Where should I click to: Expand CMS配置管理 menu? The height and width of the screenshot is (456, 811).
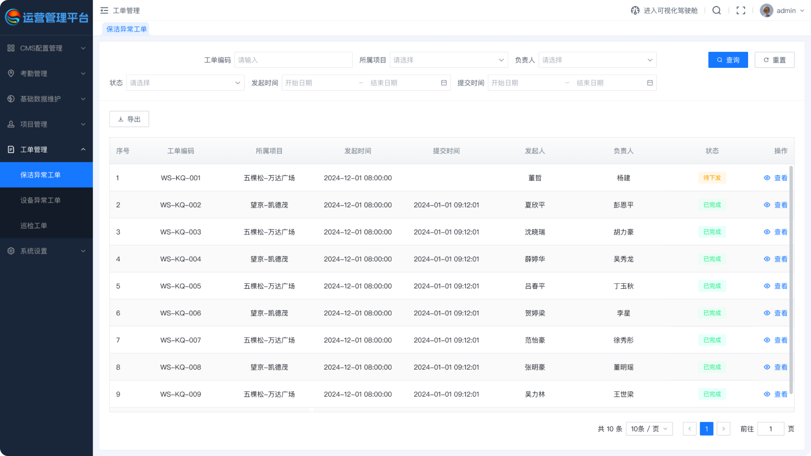coord(83,48)
